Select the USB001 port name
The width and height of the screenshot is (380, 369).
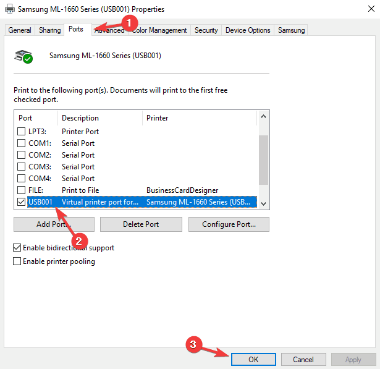click(x=40, y=202)
